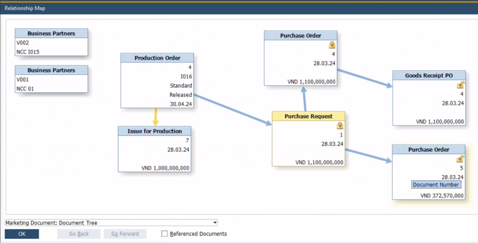Select the Goods Receipt PO node header
478x243 pixels.
[x=429, y=76]
